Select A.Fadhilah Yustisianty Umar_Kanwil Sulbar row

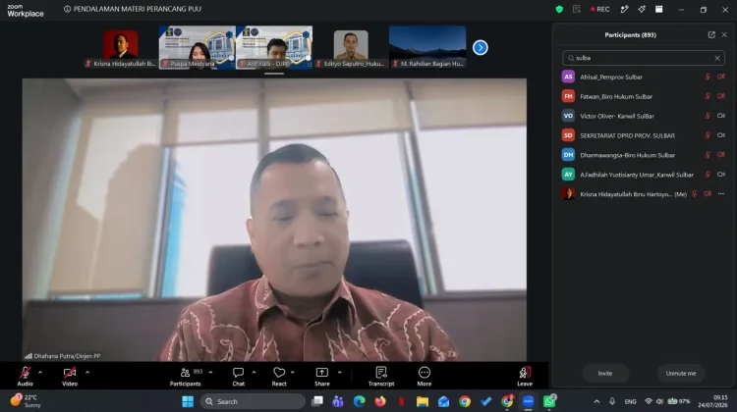(x=644, y=175)
